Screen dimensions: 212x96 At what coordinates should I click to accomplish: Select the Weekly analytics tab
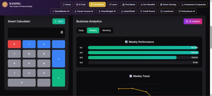(93, 31)
